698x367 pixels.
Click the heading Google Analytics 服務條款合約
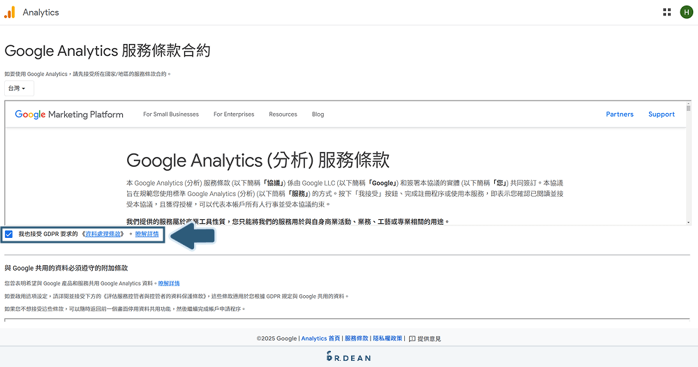107,51
